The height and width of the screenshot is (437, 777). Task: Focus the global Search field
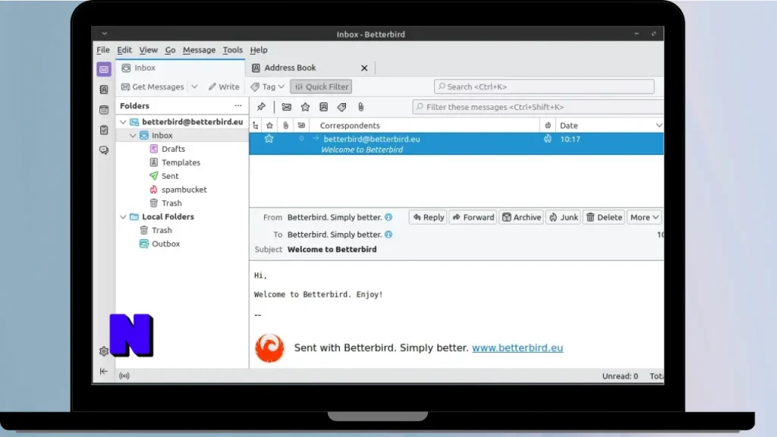coord(544,86)
